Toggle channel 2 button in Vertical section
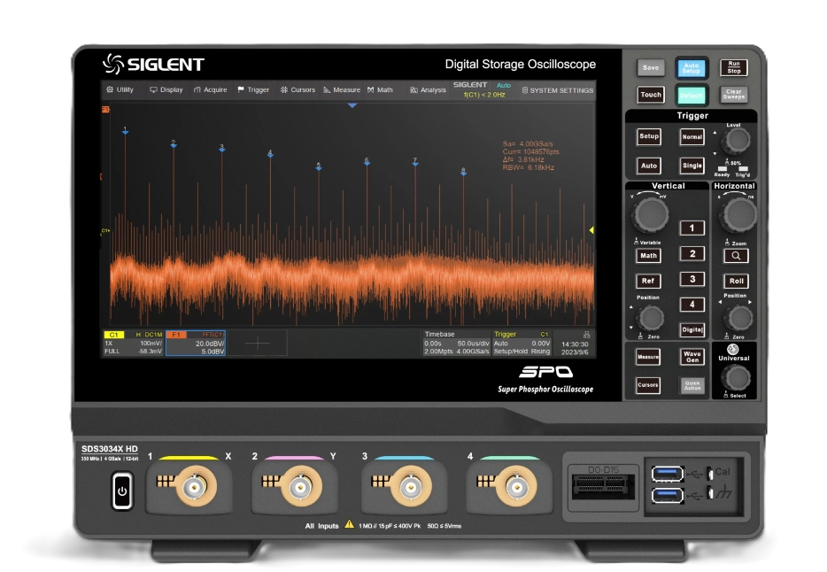 point(692,254)
